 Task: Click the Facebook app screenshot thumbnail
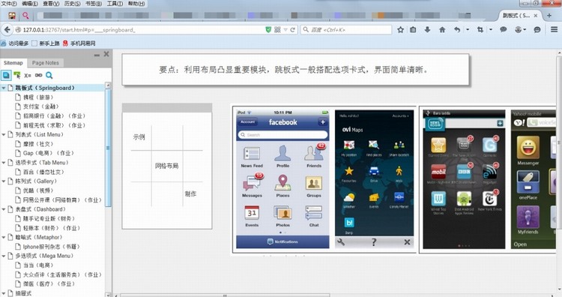pos(282,179)
